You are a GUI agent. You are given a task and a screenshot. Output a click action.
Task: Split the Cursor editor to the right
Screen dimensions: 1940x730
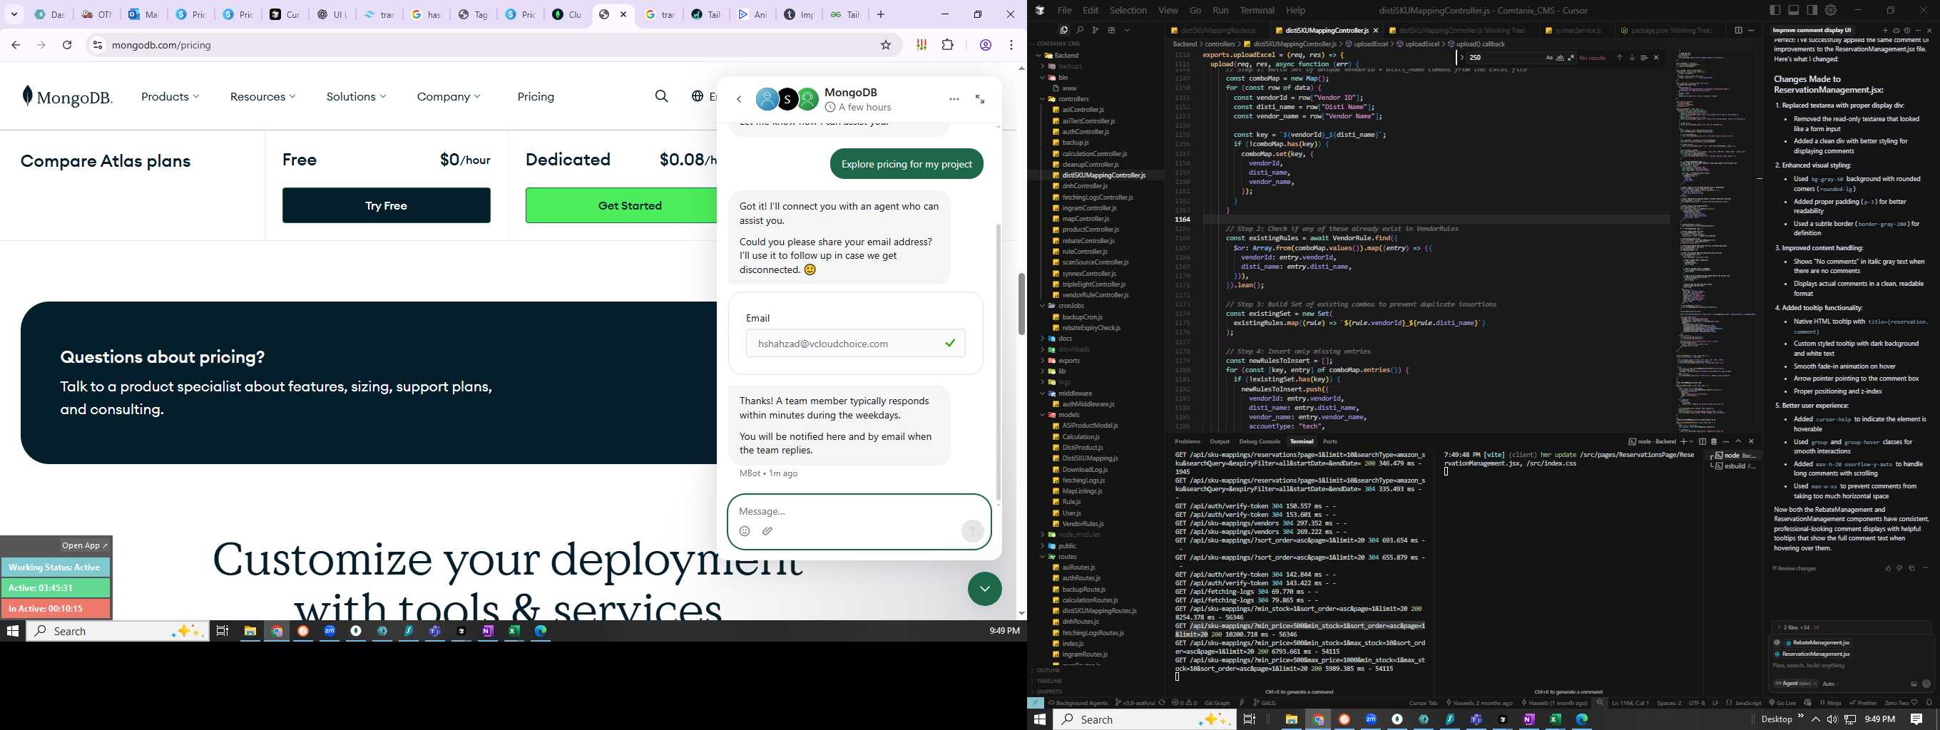(x=1738, y=30)
